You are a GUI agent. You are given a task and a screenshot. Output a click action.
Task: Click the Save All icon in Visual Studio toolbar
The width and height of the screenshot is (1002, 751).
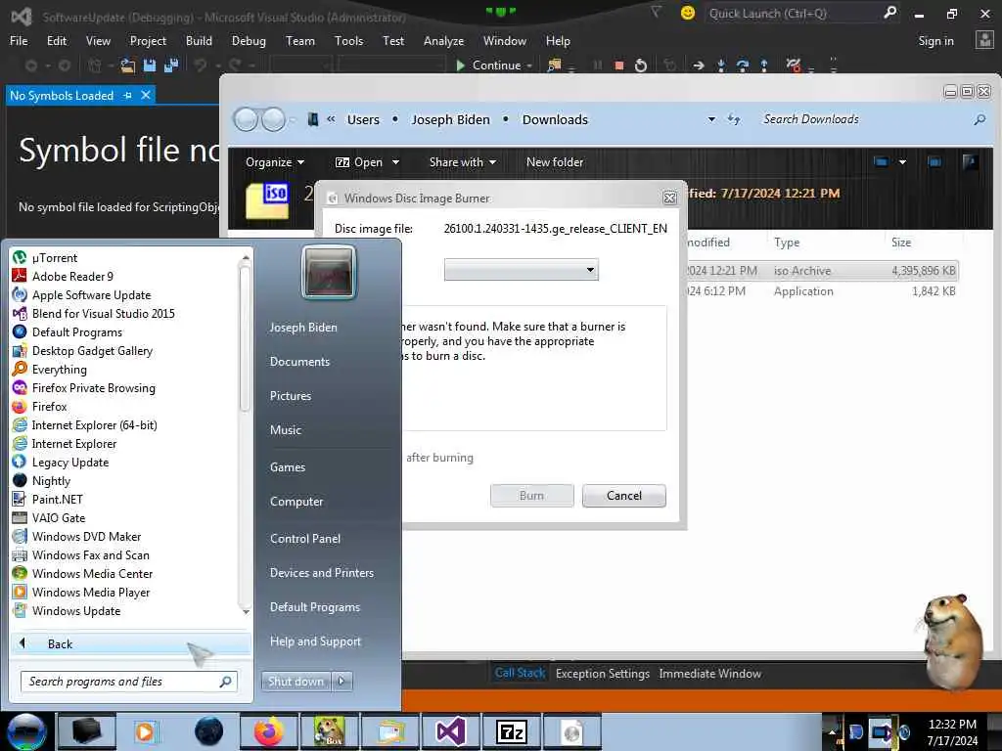pyautogui.click(x=171, y=66)
